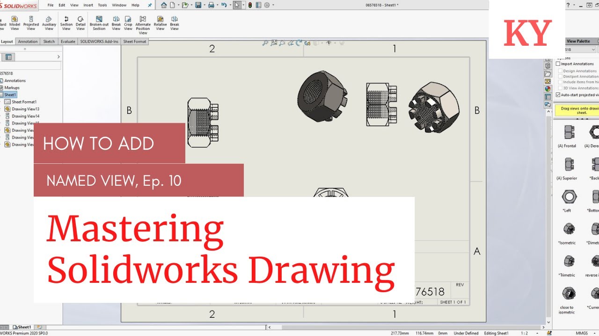Activate the Crop View tool
The height and width of the screenshot is (336, 599).
tap(128, 23)
